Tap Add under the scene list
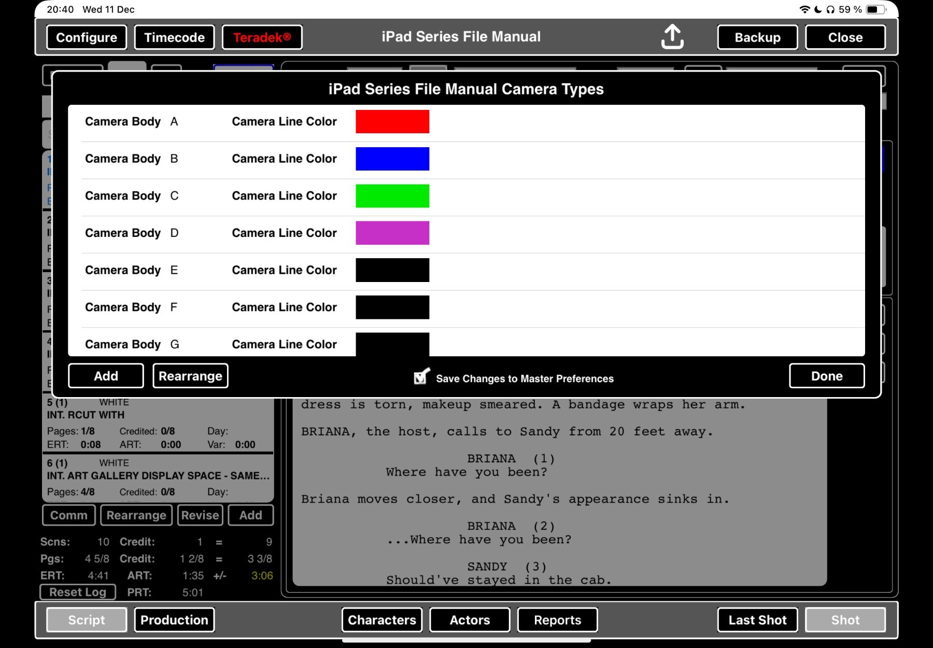 pyautogui.click(x=251, y=515)
